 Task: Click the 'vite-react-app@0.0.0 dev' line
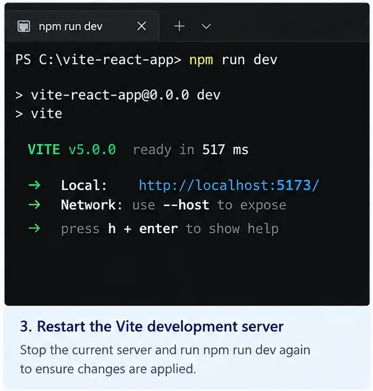coord(118,96)
